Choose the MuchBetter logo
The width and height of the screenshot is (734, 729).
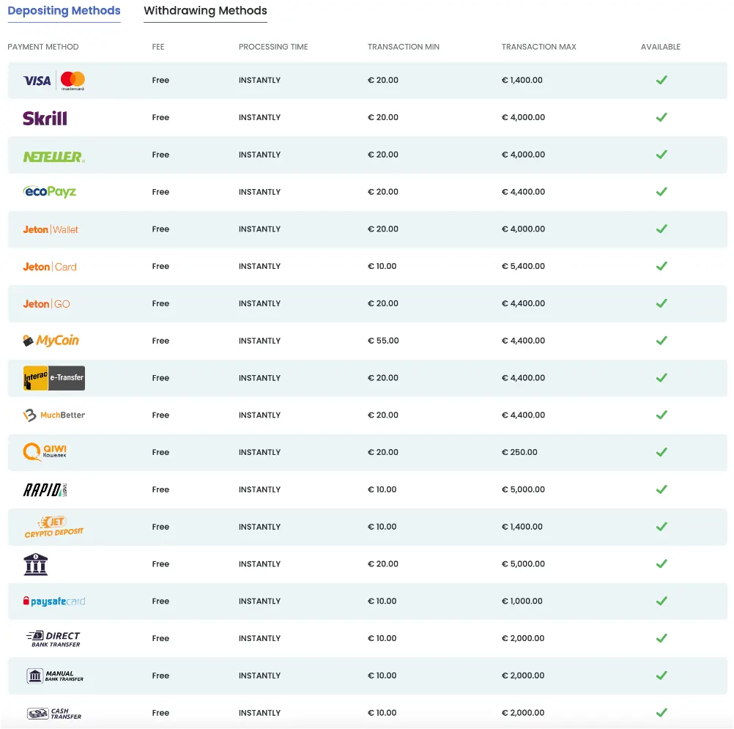[53, 415]
